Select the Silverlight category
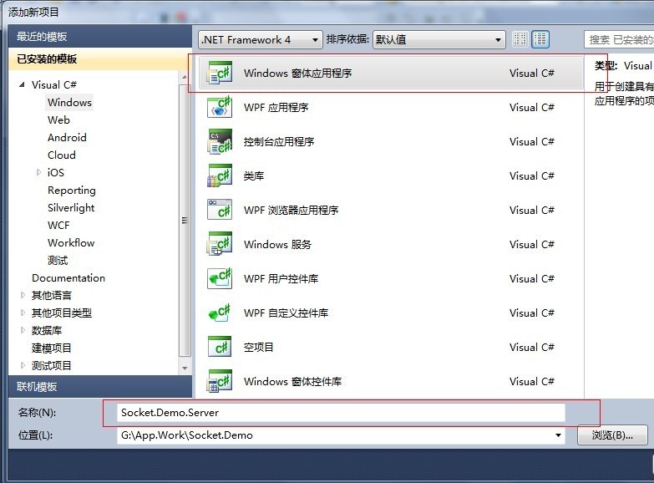This screenshot has width=654, height=483. pos(71,208)
